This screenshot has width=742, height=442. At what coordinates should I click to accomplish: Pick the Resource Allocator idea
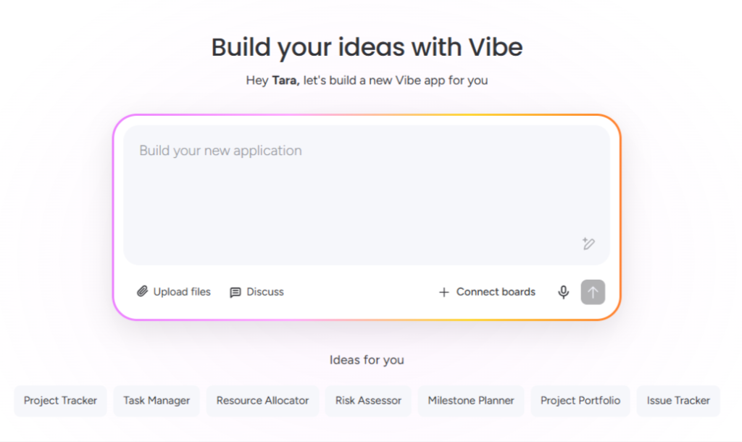[262, 401]
